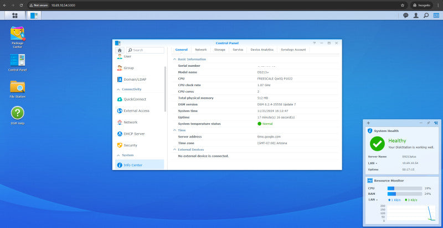Open the Control Panel desktop icon
The height and width of the screenshot is (228, 443).
click(18, 62)
